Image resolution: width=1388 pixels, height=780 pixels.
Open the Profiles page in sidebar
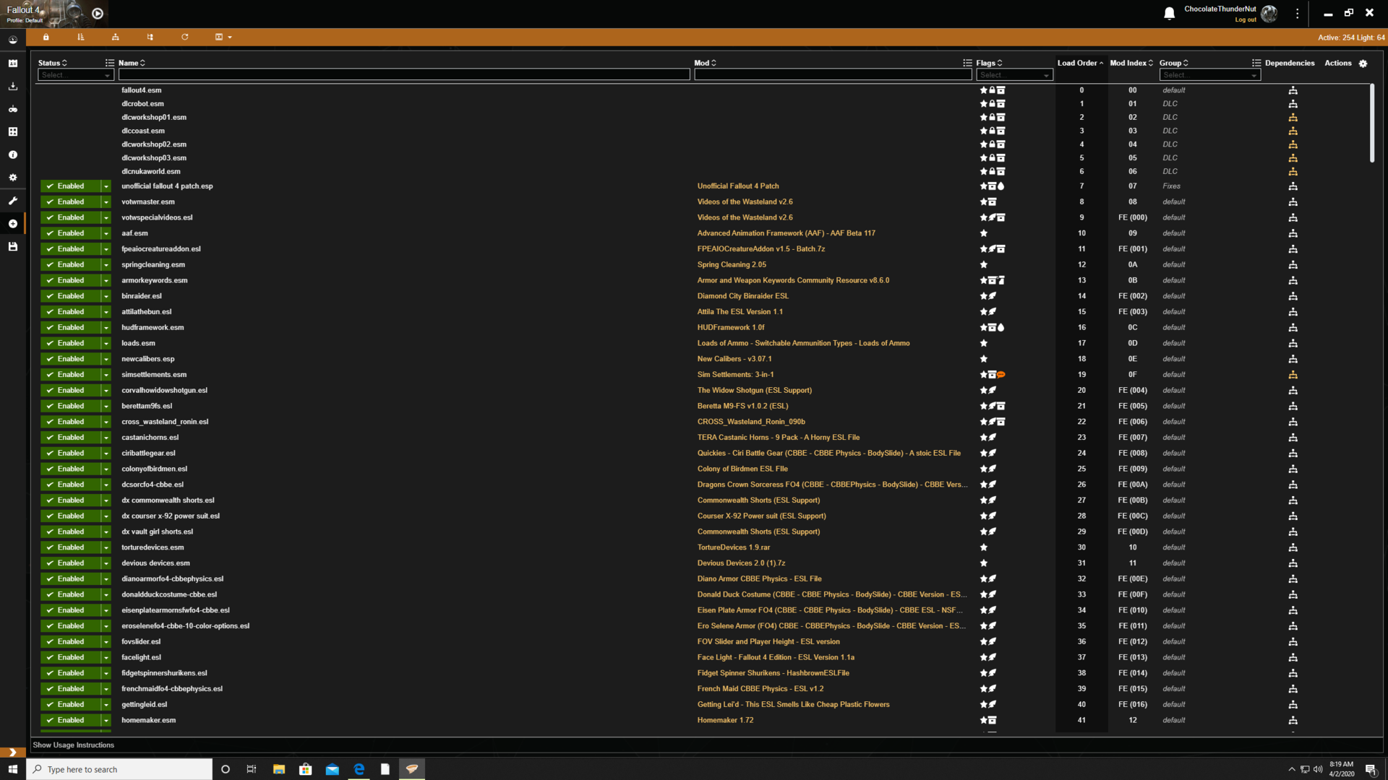pos(12,64)
